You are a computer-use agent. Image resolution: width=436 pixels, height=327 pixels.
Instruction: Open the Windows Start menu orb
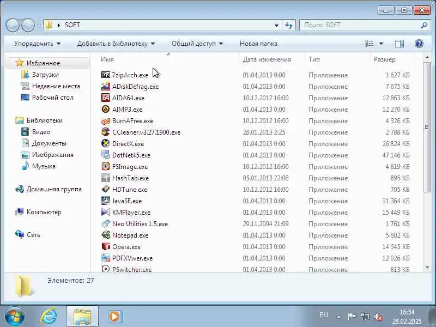click(15, 317)
